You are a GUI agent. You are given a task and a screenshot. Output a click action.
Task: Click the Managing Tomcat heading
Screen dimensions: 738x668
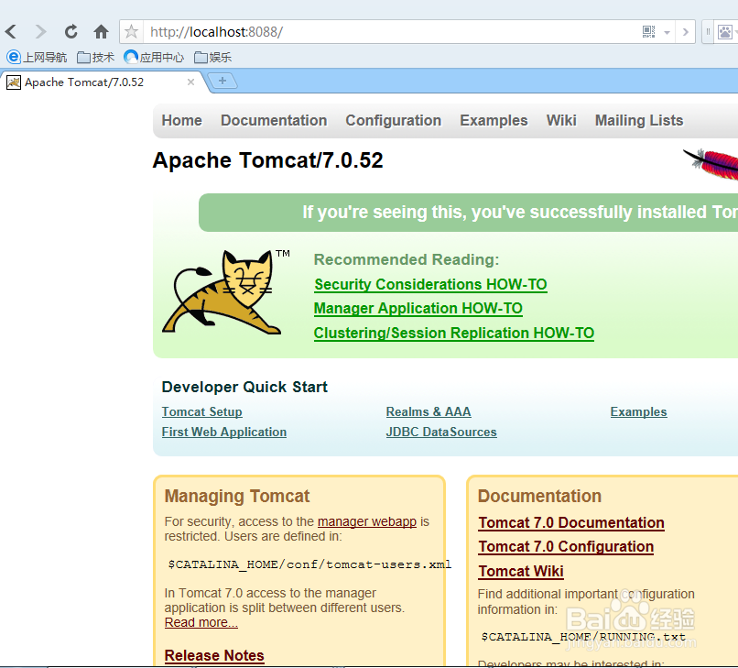[237, 497]
